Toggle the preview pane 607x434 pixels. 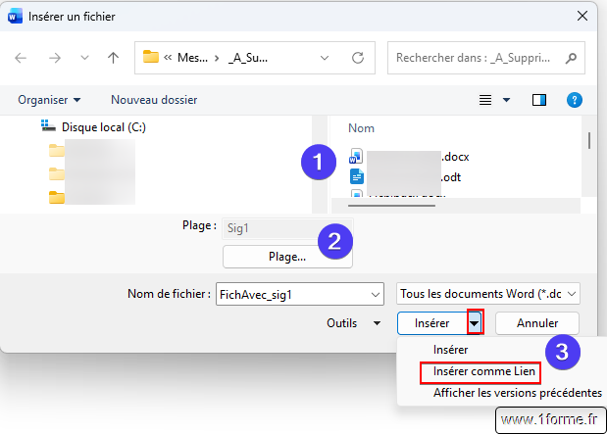click(x=539, y=100)
